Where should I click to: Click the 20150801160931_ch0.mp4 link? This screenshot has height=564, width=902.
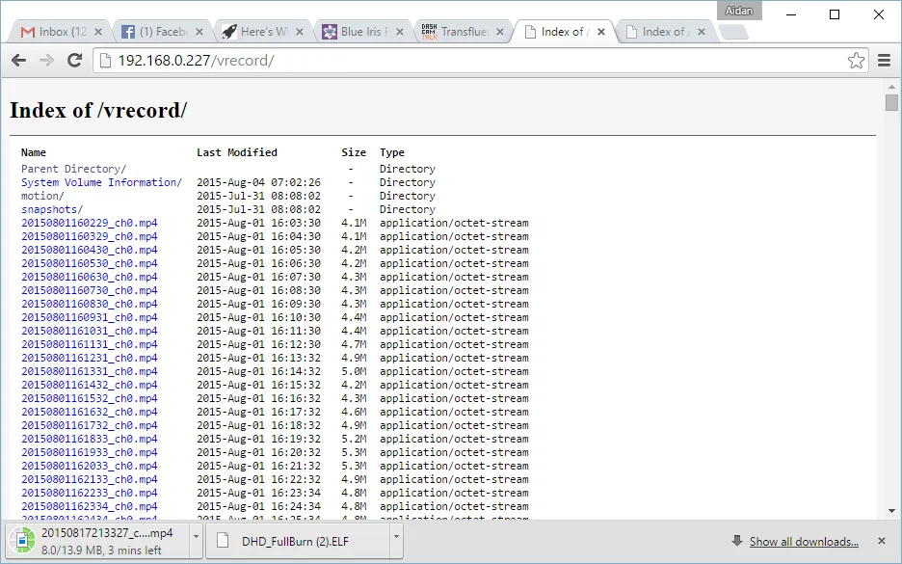[90, 318]
